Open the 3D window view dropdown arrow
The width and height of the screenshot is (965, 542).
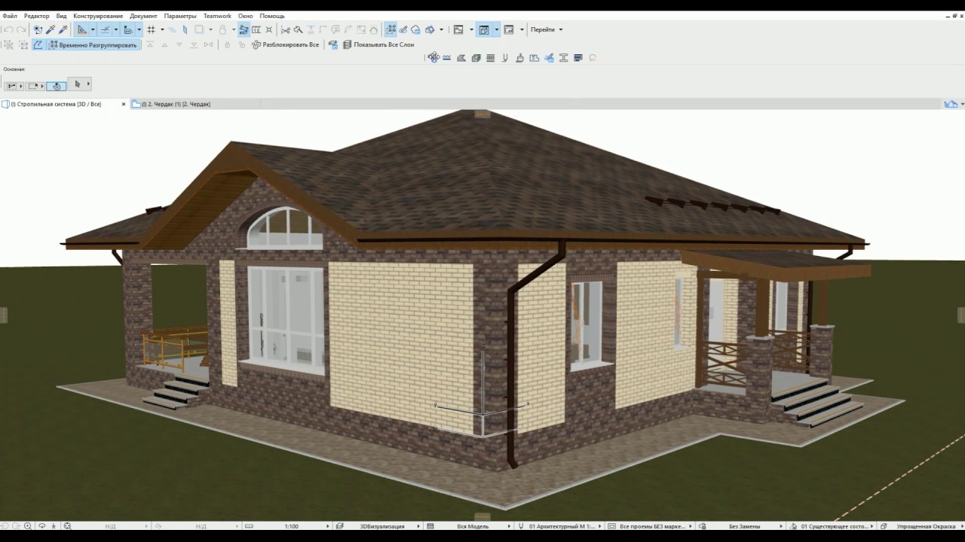(x=442, y=30)
